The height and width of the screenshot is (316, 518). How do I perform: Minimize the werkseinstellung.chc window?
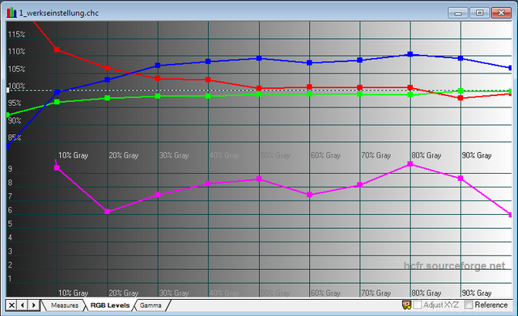pos(458,13)
